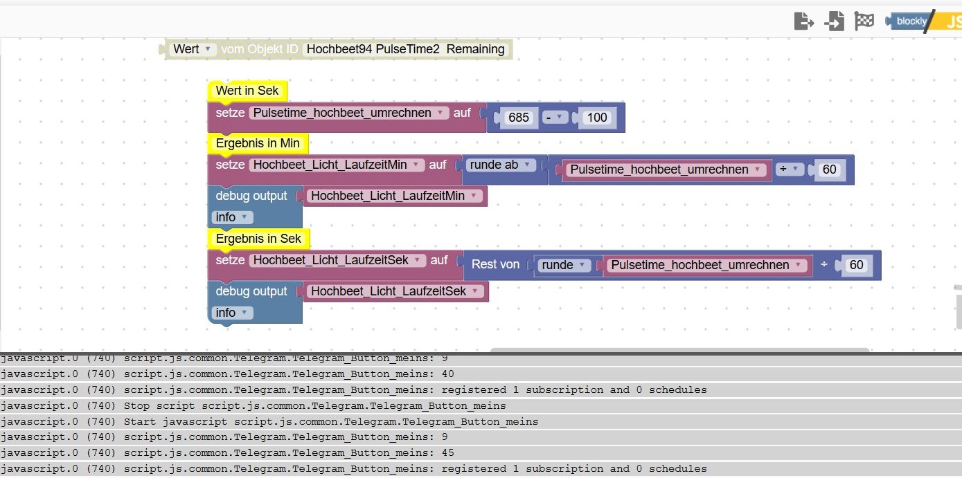Edit the 100 number field
962x478 pixels.
tap(597, 118)
